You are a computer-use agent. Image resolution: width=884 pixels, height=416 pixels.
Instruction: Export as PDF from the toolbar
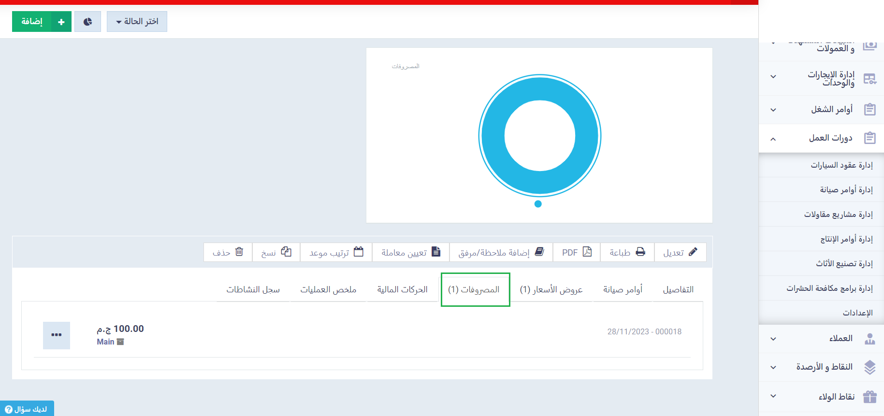pyautogui.click(x=576, y=252)
